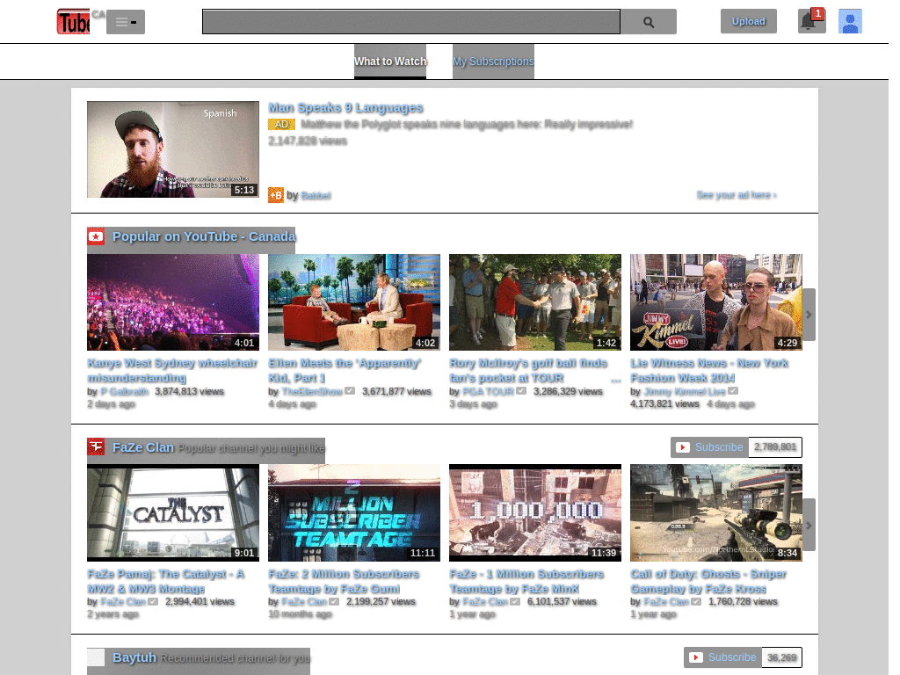Click verified badge under Catalyst video
900x675 pixels.
click(x=153, y=601)
